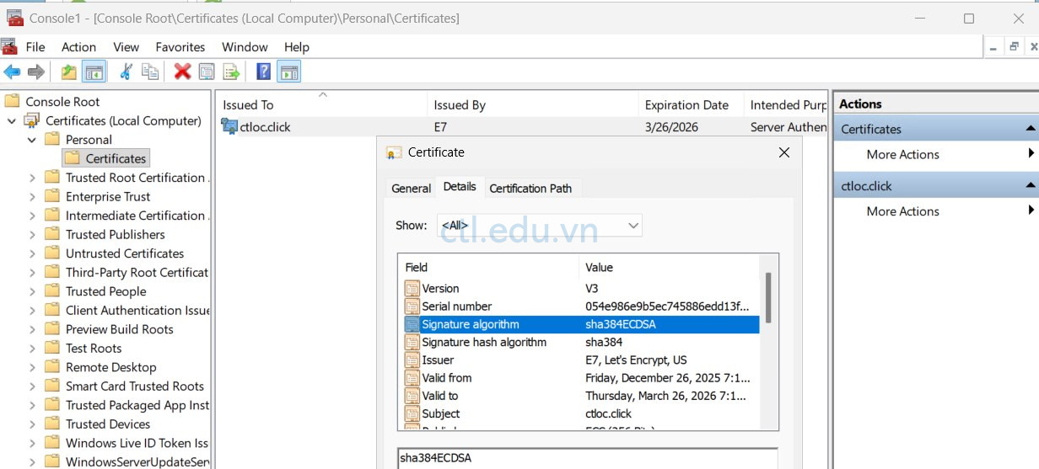Click the sha384ECDSA value text box
The image size is (1039, 469).
point(587,458)
